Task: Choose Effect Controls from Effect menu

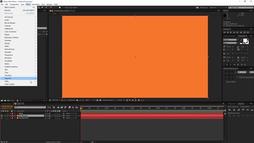Action: click(x=19, y=7)
